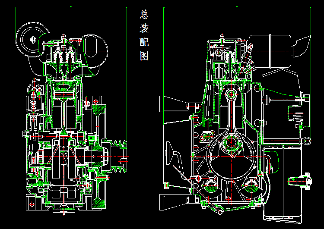Pick the inclined fuel injector in right view
The image size is (324, 229).
point(245,59)
